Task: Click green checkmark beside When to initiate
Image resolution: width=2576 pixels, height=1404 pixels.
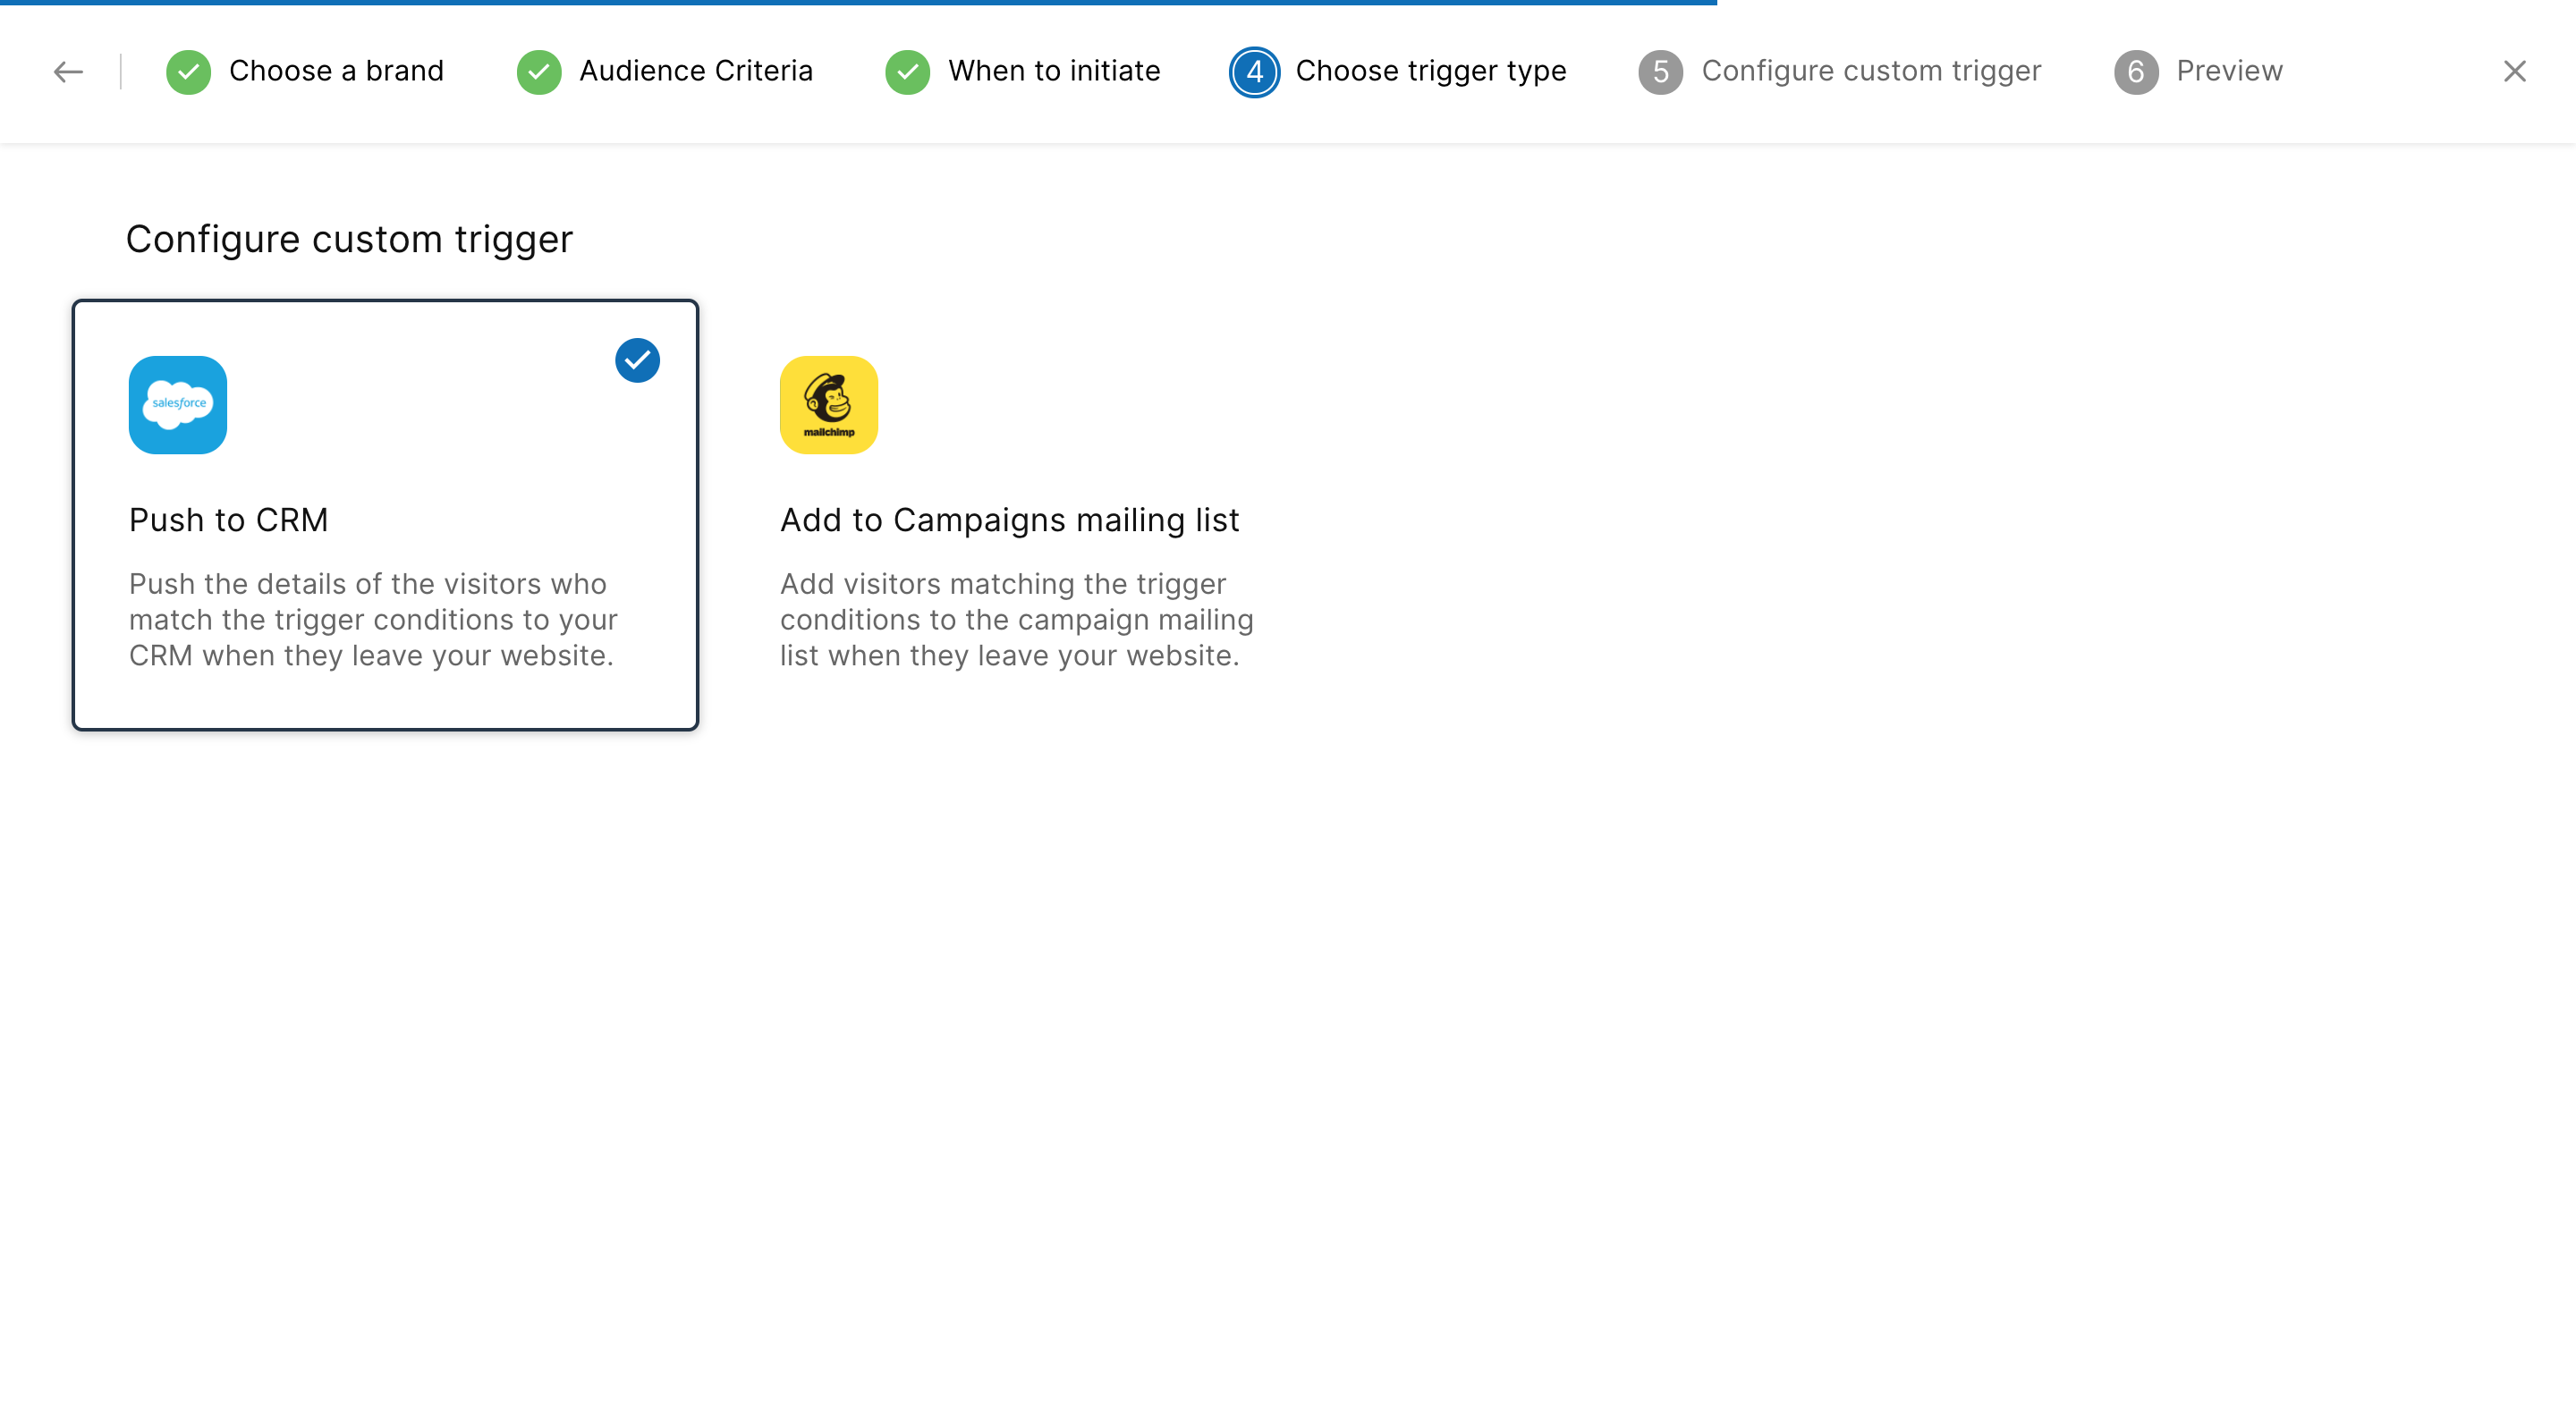Action: [907, 72]
